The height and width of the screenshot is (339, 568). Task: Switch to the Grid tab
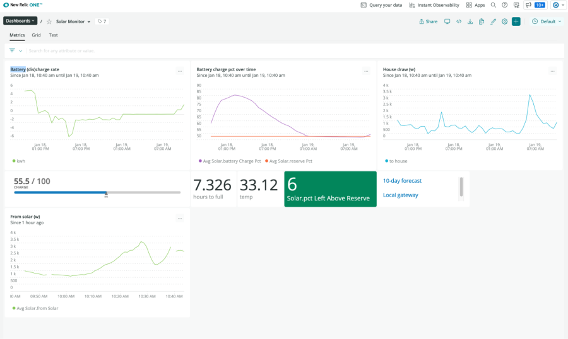tap(37, 35)
